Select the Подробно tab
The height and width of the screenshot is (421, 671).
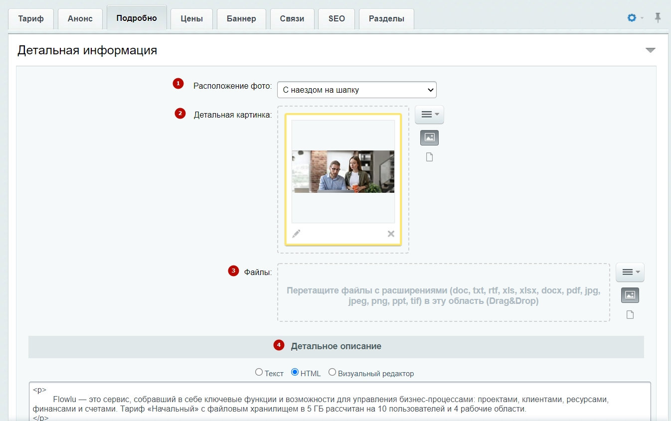click(x=137, y=18)
